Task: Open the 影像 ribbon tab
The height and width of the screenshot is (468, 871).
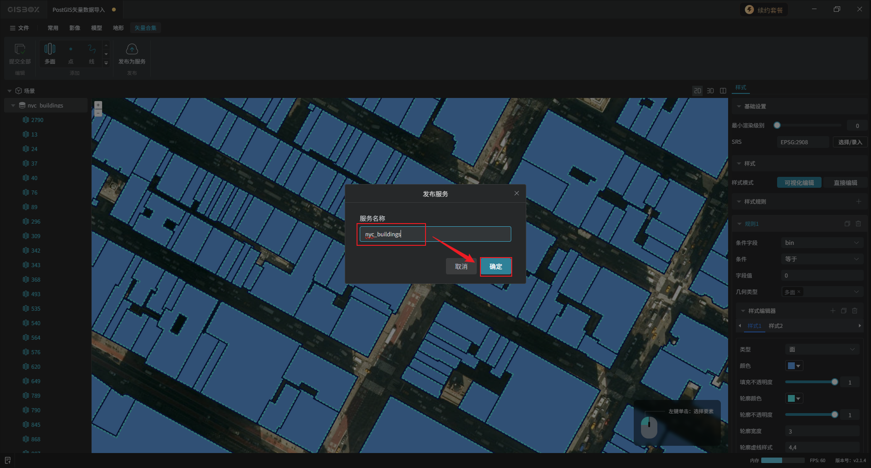Action: 75,28
